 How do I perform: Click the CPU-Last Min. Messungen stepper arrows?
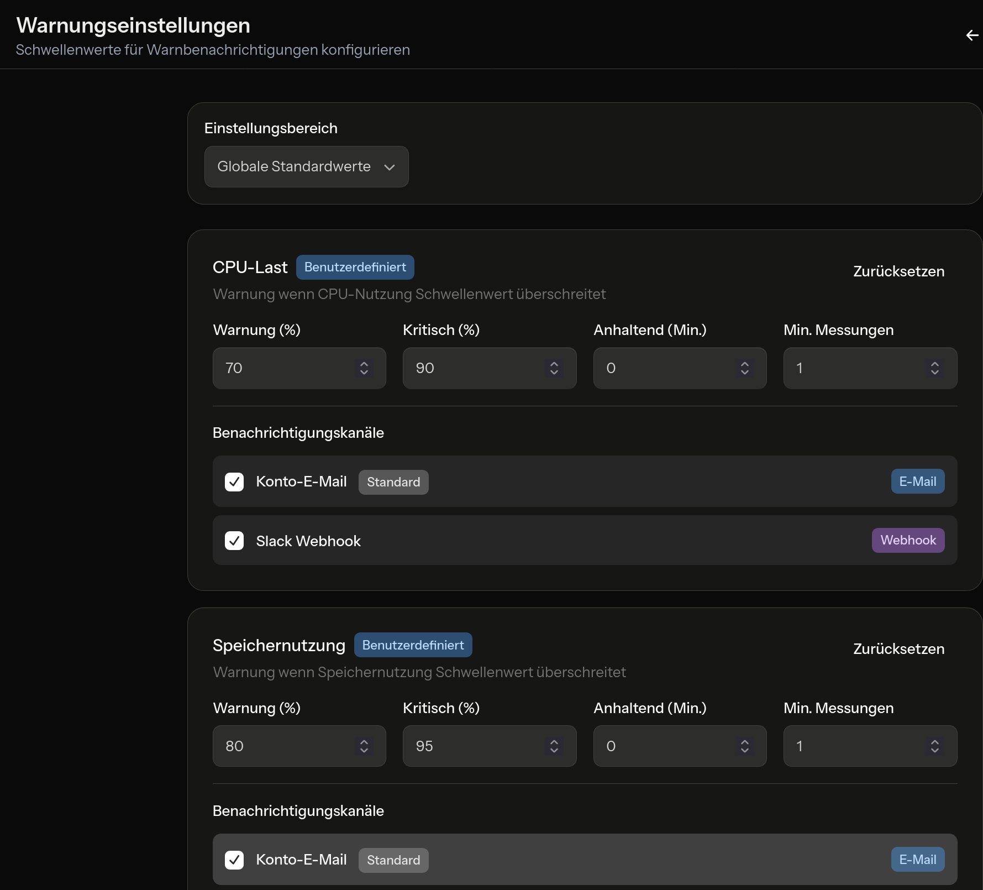tap(934, 368)
